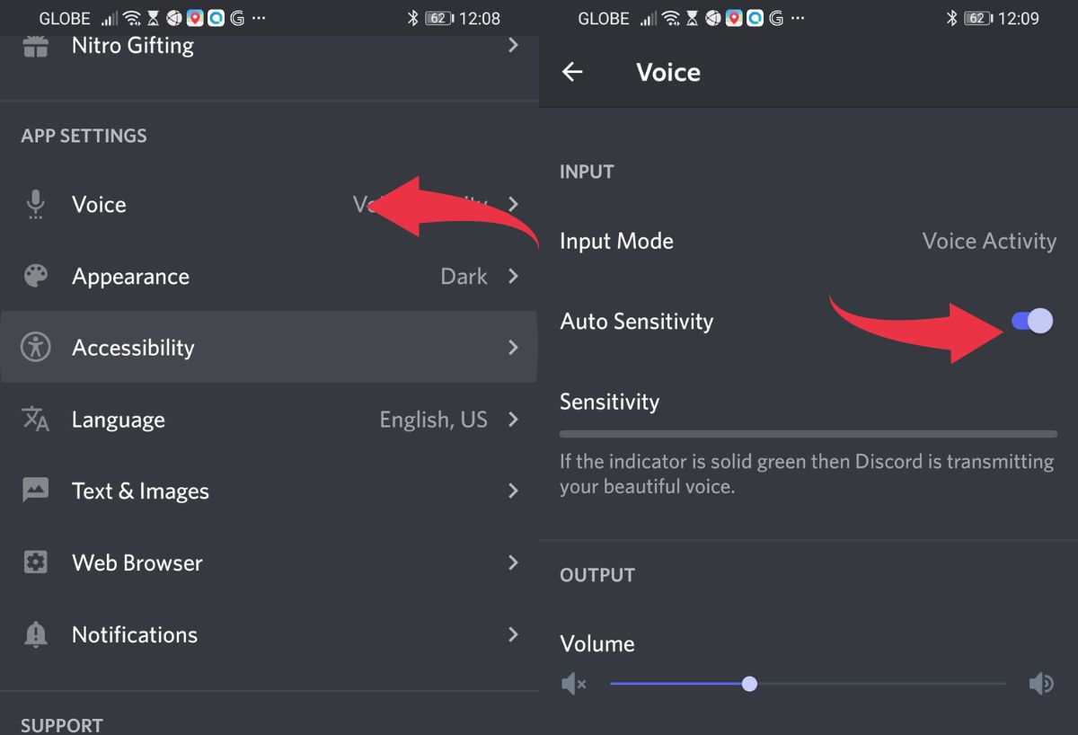
Task: Open the Text & Images settings entry
Action: tap(140, 491)
